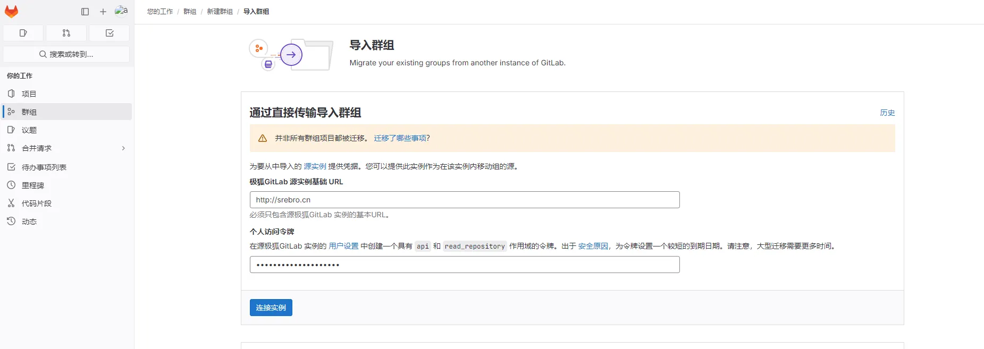The image size is (984, 349).
Task: Click the 历史 link
Action: [887, 113]
